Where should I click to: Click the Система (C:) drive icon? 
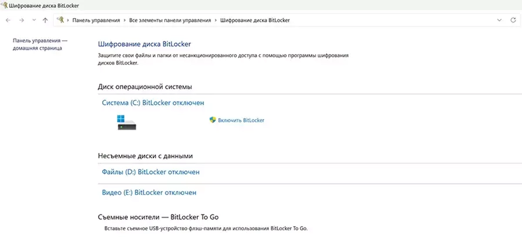coord(127,122)
